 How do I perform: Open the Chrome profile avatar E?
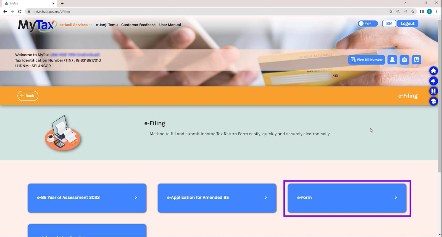(429, 12)
